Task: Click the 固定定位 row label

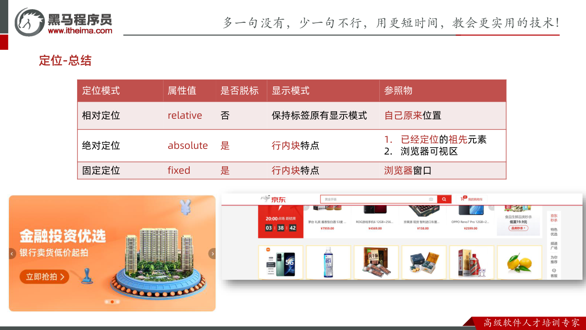Action: click(x=101, y=170)
